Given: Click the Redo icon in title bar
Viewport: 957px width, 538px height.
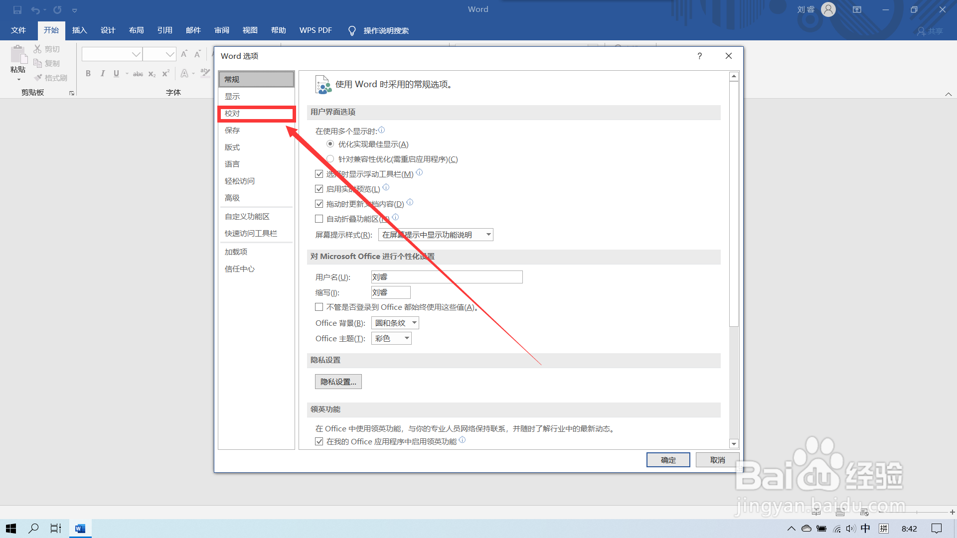Looking at the screenshot, I should point(57,10).
